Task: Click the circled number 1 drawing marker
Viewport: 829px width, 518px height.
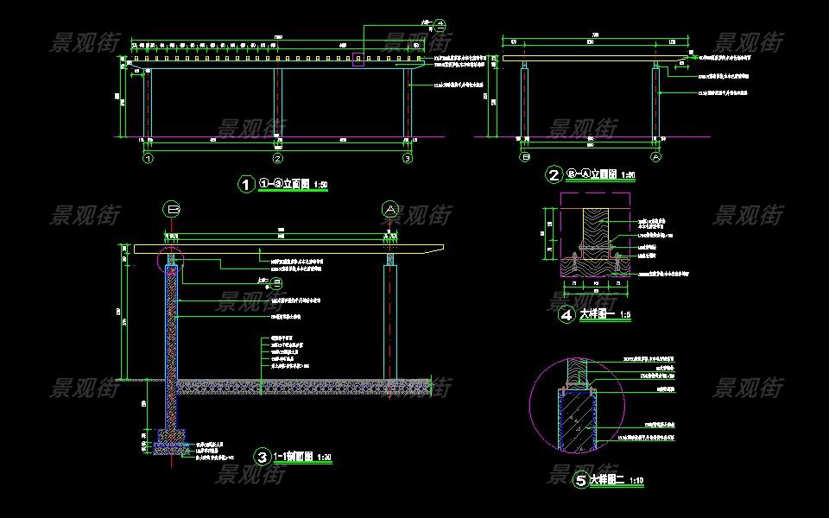Action: (x=246, y=184)
